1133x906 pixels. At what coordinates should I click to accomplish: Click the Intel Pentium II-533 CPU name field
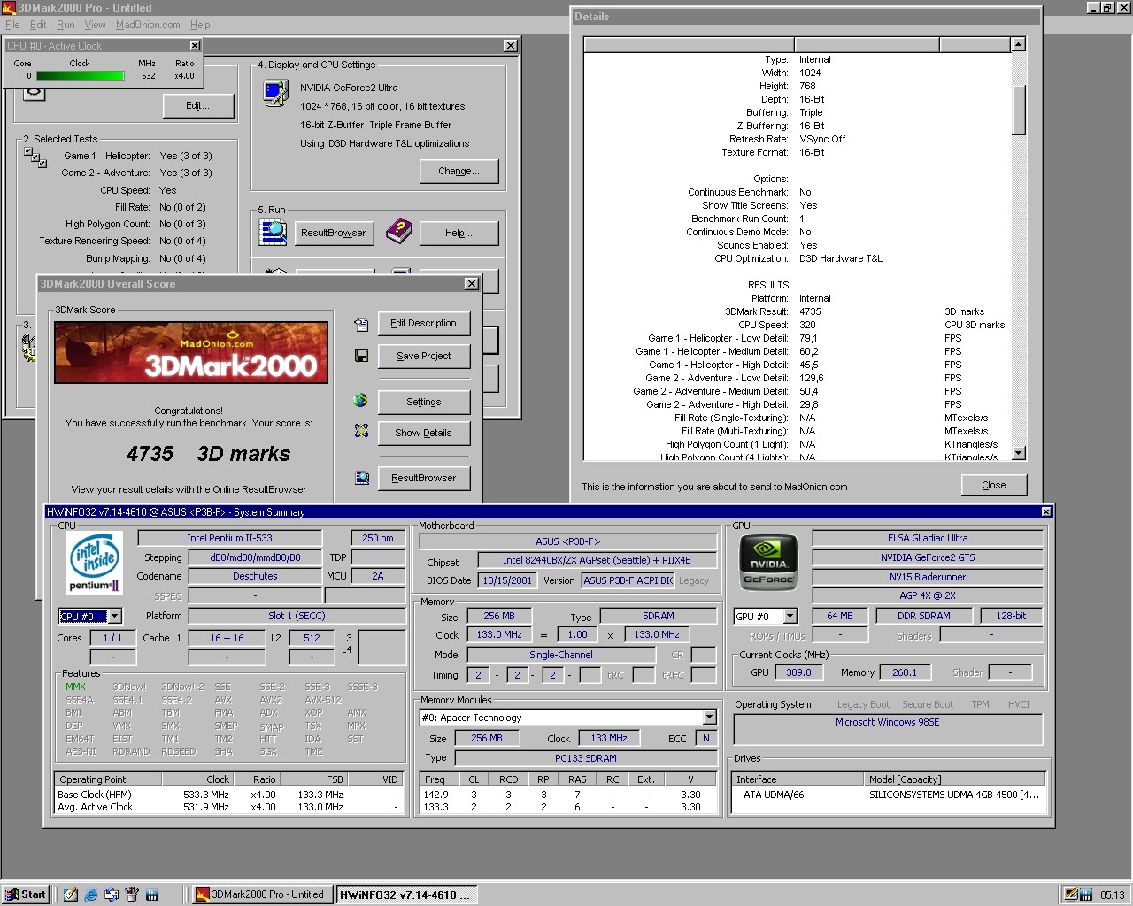(229, 538)
